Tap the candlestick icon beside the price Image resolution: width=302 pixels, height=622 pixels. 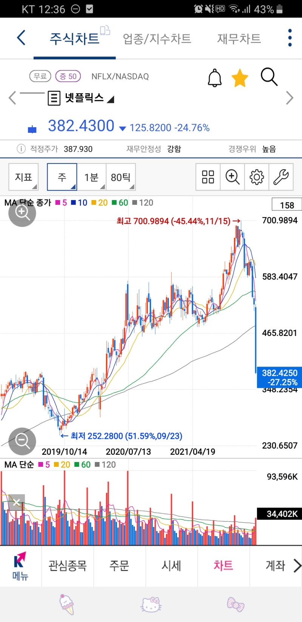32,130
